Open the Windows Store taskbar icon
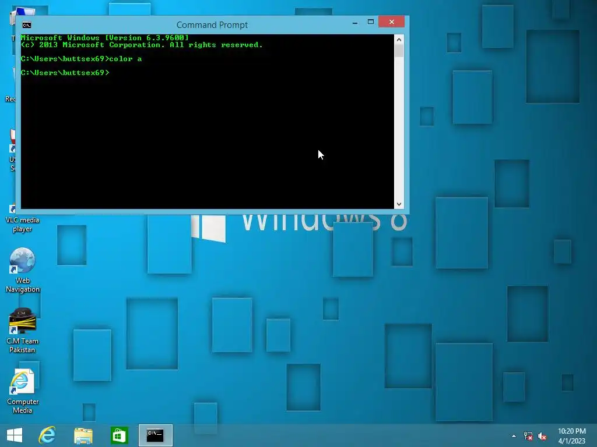Screen dimensions: 597x447 [x=119, y=435]
